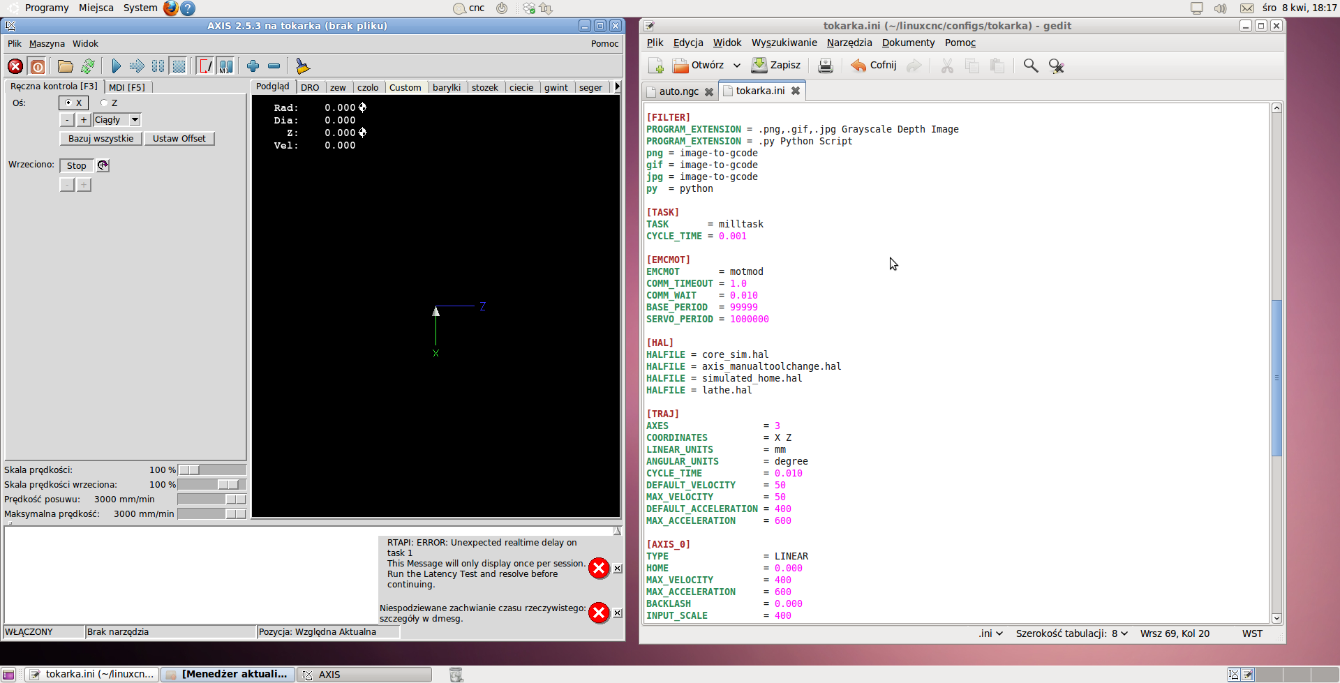
Task: Reload the current file in AXIS
Action: click(87, 66)
